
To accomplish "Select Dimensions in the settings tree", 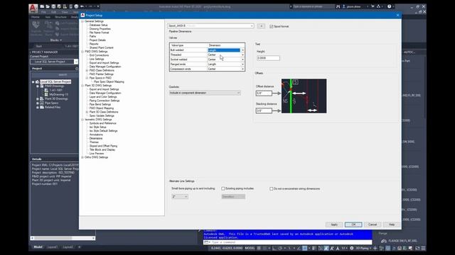I will click(x=96, y=139).
